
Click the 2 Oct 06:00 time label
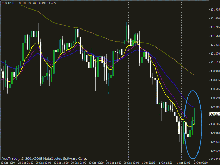(x=201, y=163)
